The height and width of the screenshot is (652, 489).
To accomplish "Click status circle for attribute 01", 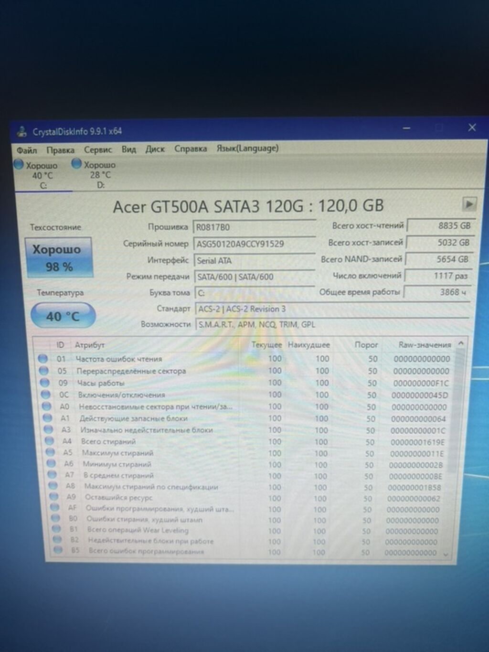I will point(43,358).
